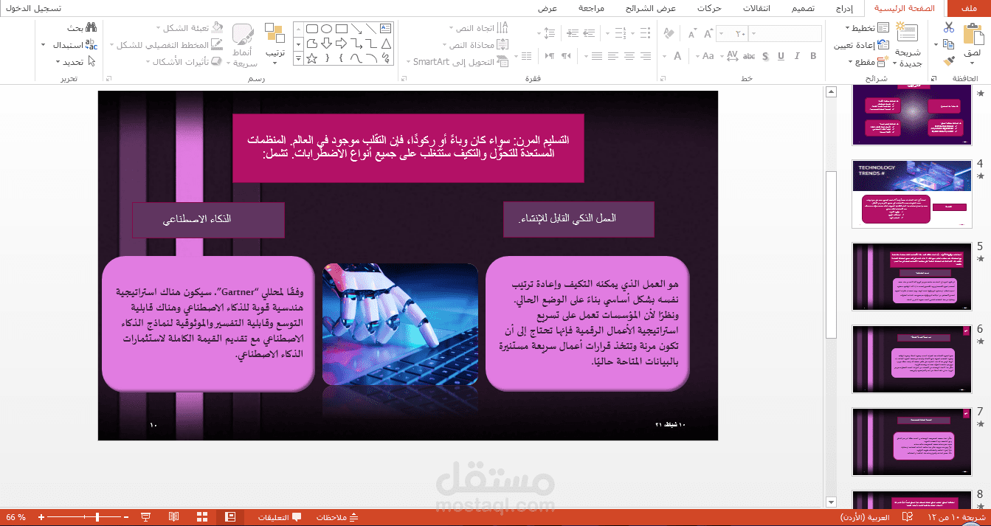Screen dimensions: 991x526
Task: Toggle Strikethrough (abc)
Action: [748, 56]
